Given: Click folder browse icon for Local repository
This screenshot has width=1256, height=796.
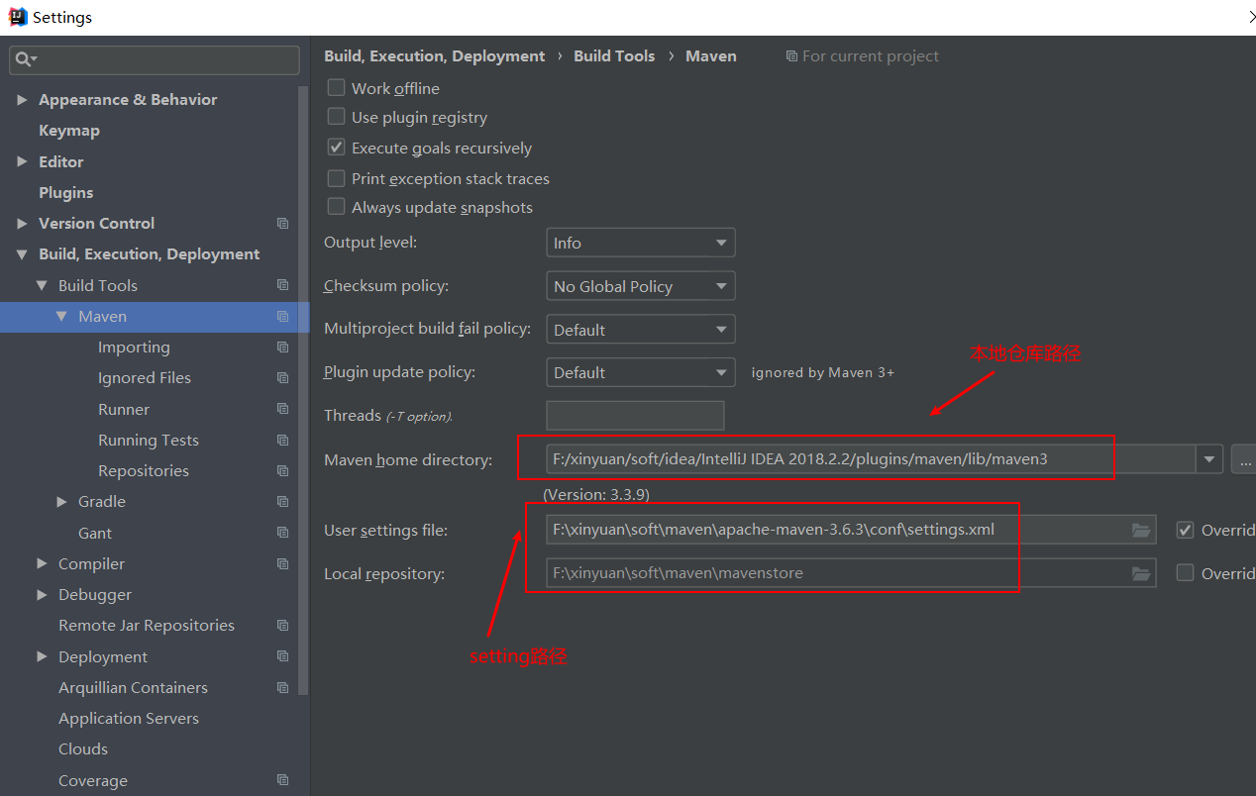Looking at the screenshot, I should [1141, 573].
